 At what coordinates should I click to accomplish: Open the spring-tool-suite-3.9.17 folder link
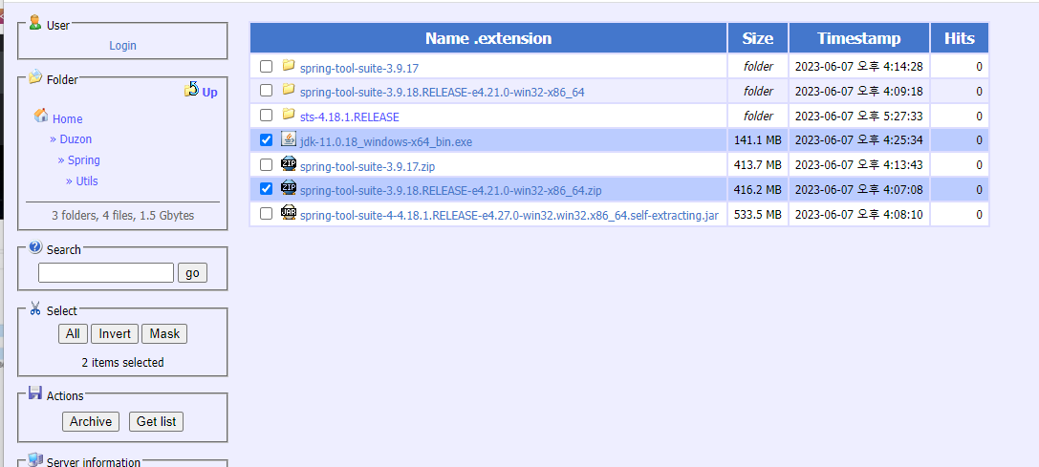tap(359, 68)
